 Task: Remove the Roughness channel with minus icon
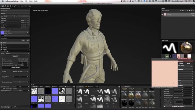click(x=28, y=25)
